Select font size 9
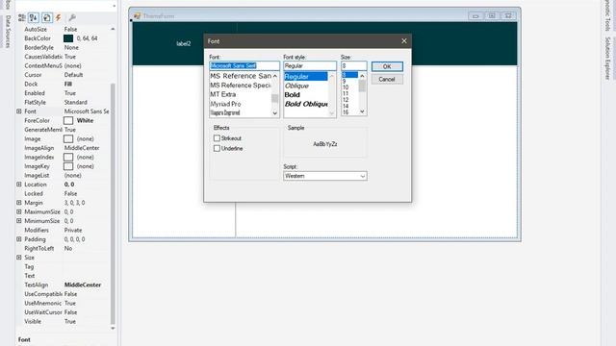Viewport: 616px width, 346px height. click(x=345, y=81)
